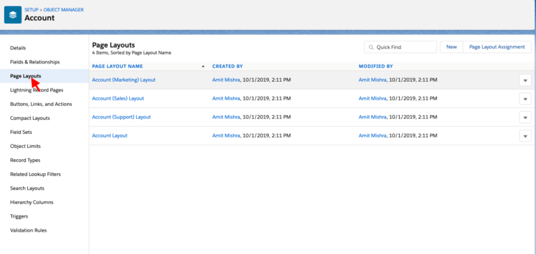Open dropdown for Account (Sales) Layout row
This screenshot has width=536, height=254.
click(x=525, y=98)
